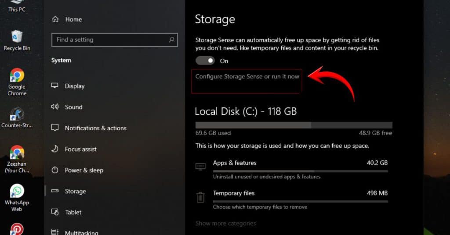Open Apps & features storage details
Image resolution: width=450 pixels, height=235 pixels.
tap(235, 163)
